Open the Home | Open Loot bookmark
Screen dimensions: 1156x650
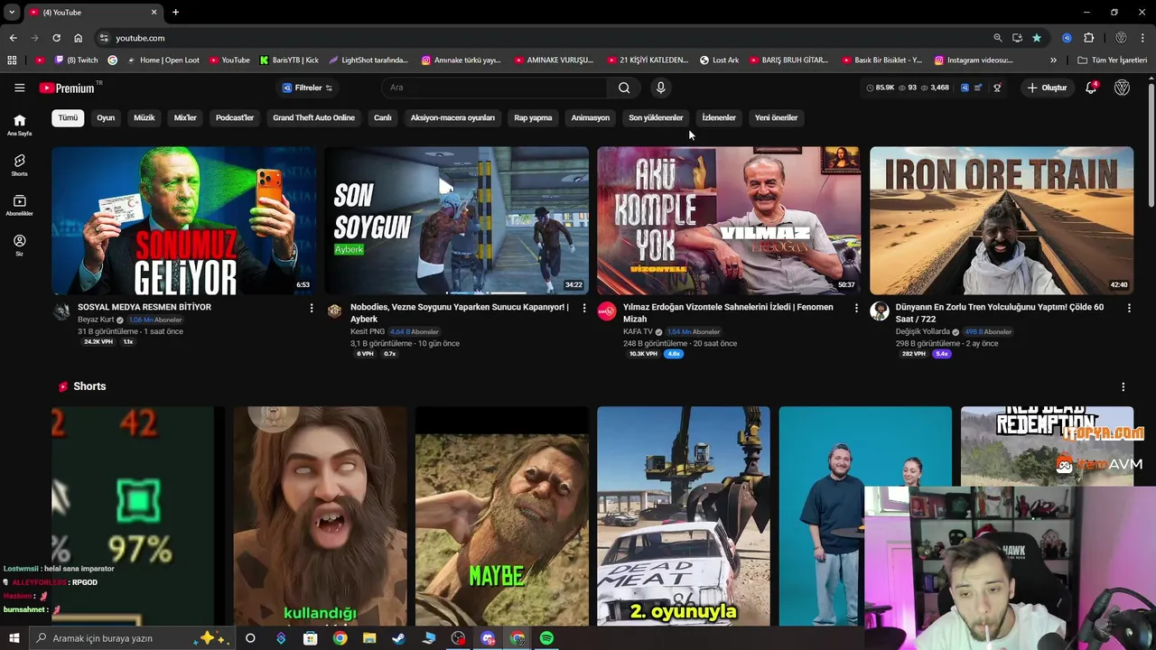[163, 60]
